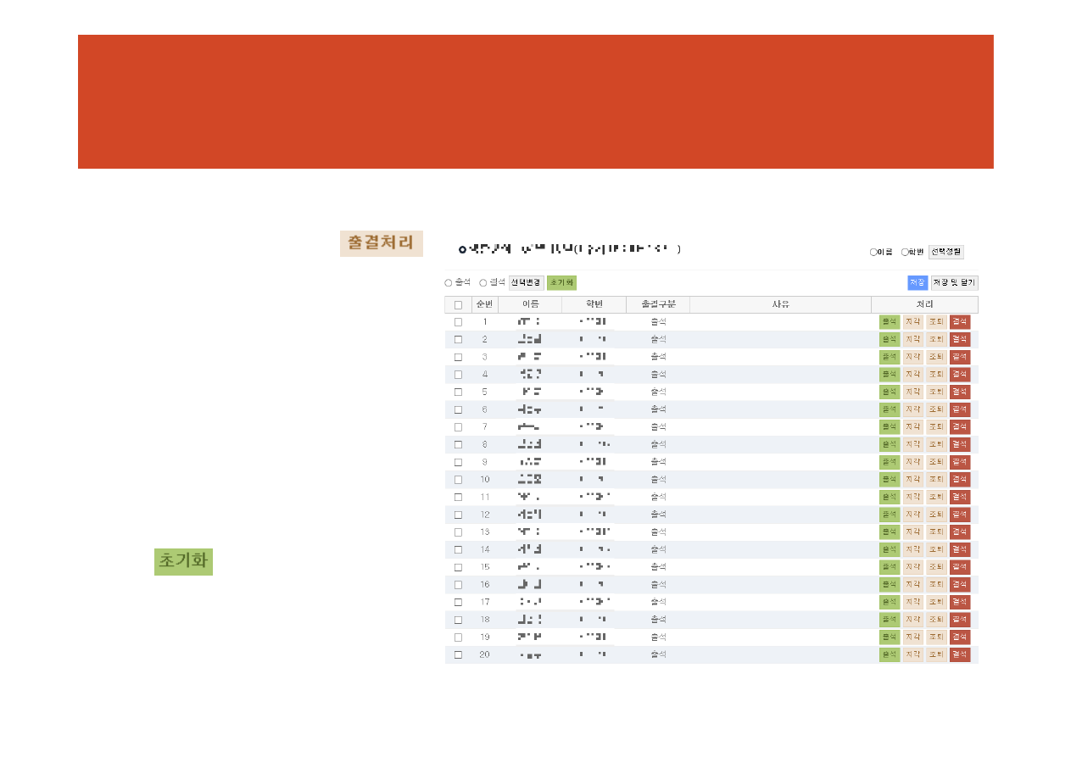Viewport: 1071px width, 757px height.
Task: Click the 선택변경 button
Action: (526, 283)
